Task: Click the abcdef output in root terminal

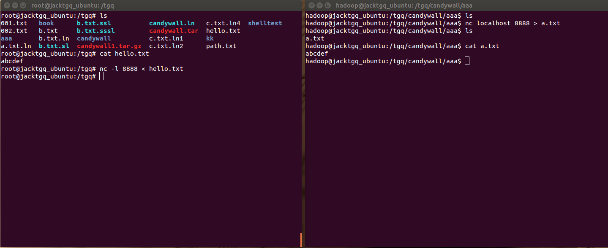Action: [12, 61]
